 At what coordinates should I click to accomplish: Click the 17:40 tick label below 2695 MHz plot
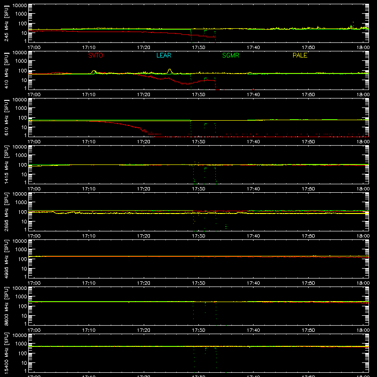click(253, 236)
